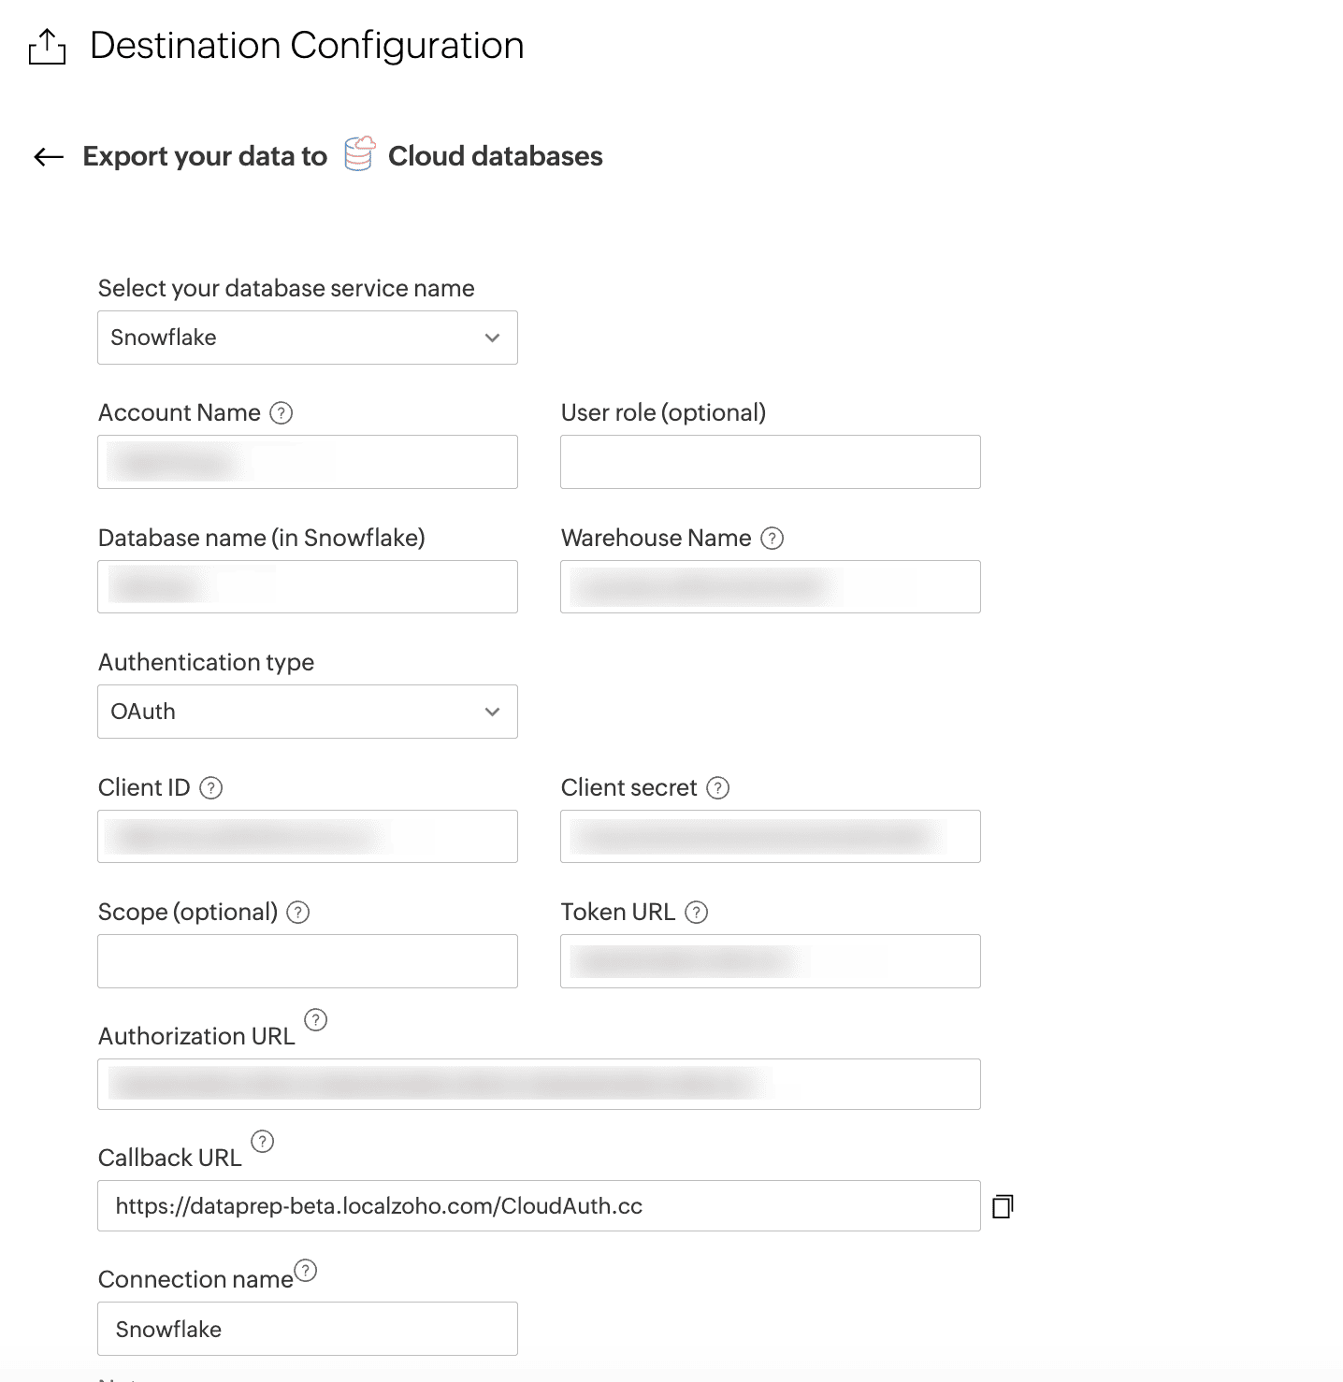
Task: Focus the Authorization URL input field
Action: [x=539, y=1085]
